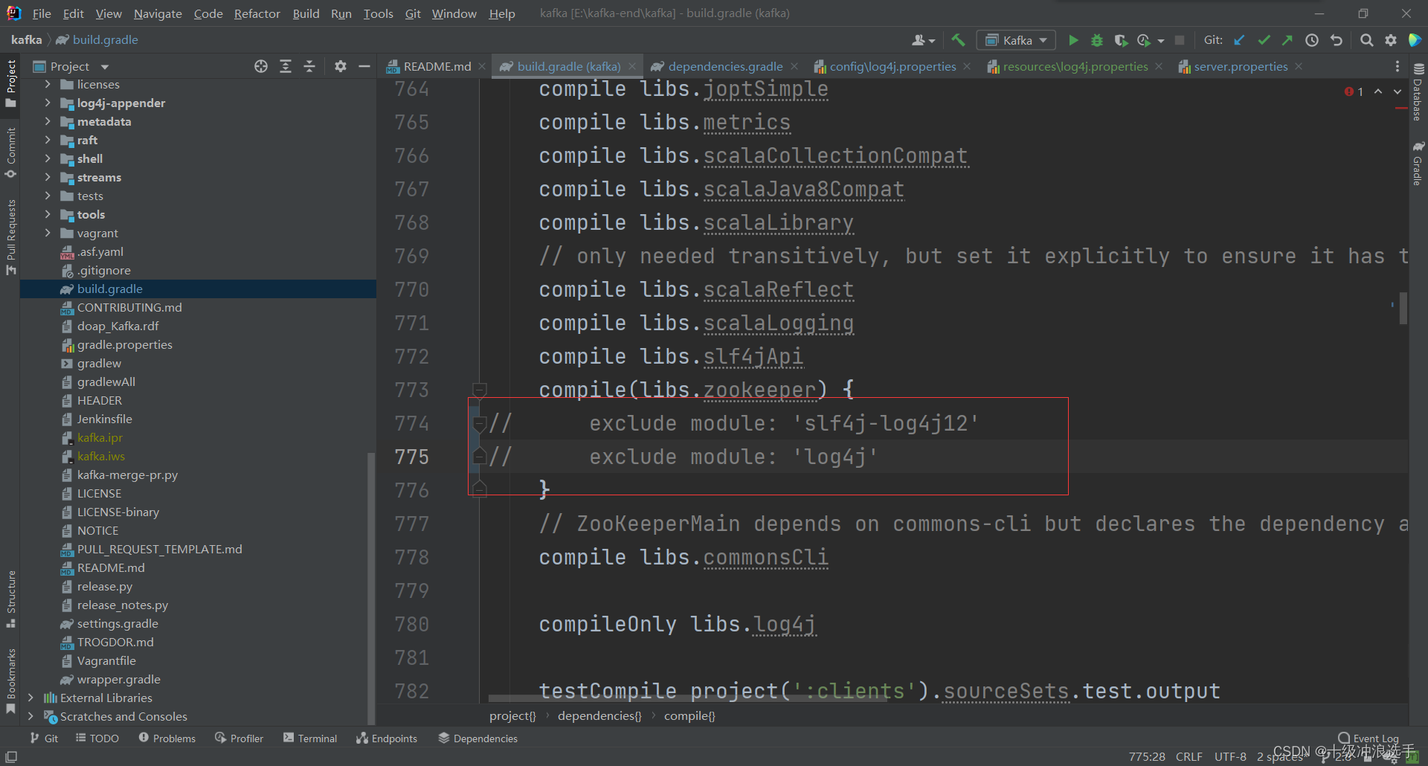The width and height of the screenshot is (1428, 766).
Task: Open the Endpoints tool window
Action: (387, 738)
